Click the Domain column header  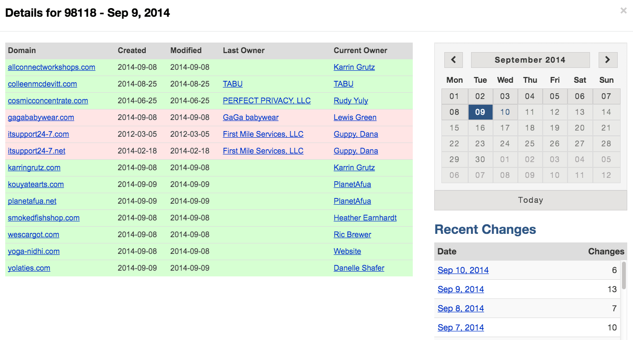(22, 50)
